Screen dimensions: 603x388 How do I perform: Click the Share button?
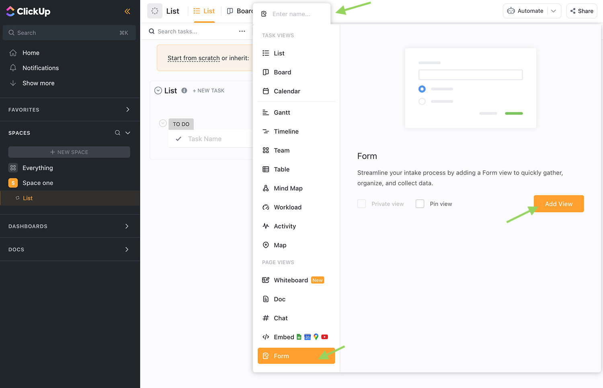click(x=582, y=11)
